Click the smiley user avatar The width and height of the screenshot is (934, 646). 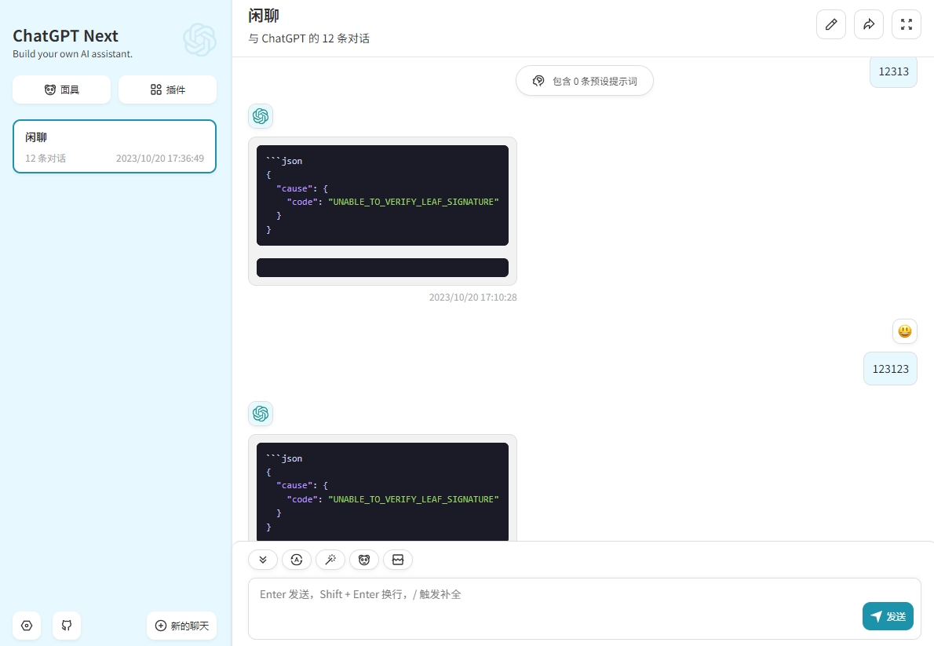(x=905, y=331)
